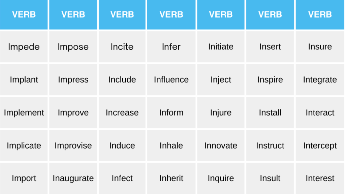
Task: Select the word Improvise
Action: click(x=73, y=146)
